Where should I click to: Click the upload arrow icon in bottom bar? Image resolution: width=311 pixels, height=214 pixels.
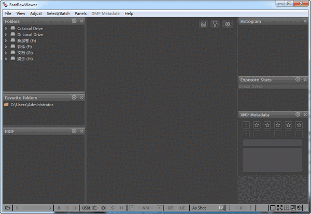(x=287, y=208)
